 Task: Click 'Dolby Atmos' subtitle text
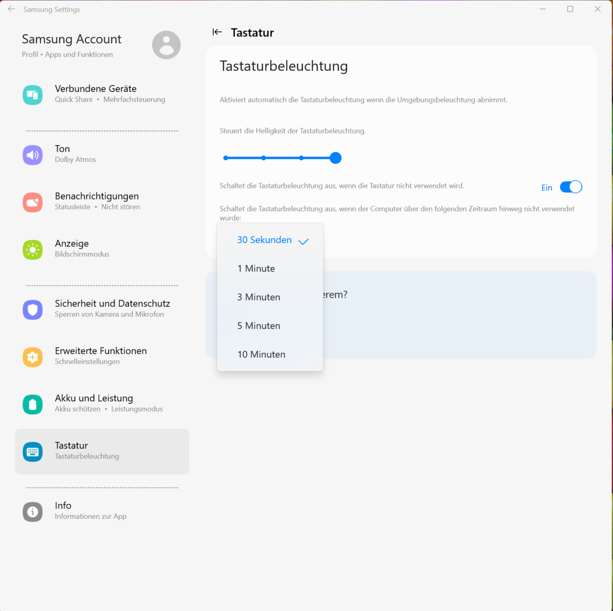pyautogui.click(x=75, y=160)
